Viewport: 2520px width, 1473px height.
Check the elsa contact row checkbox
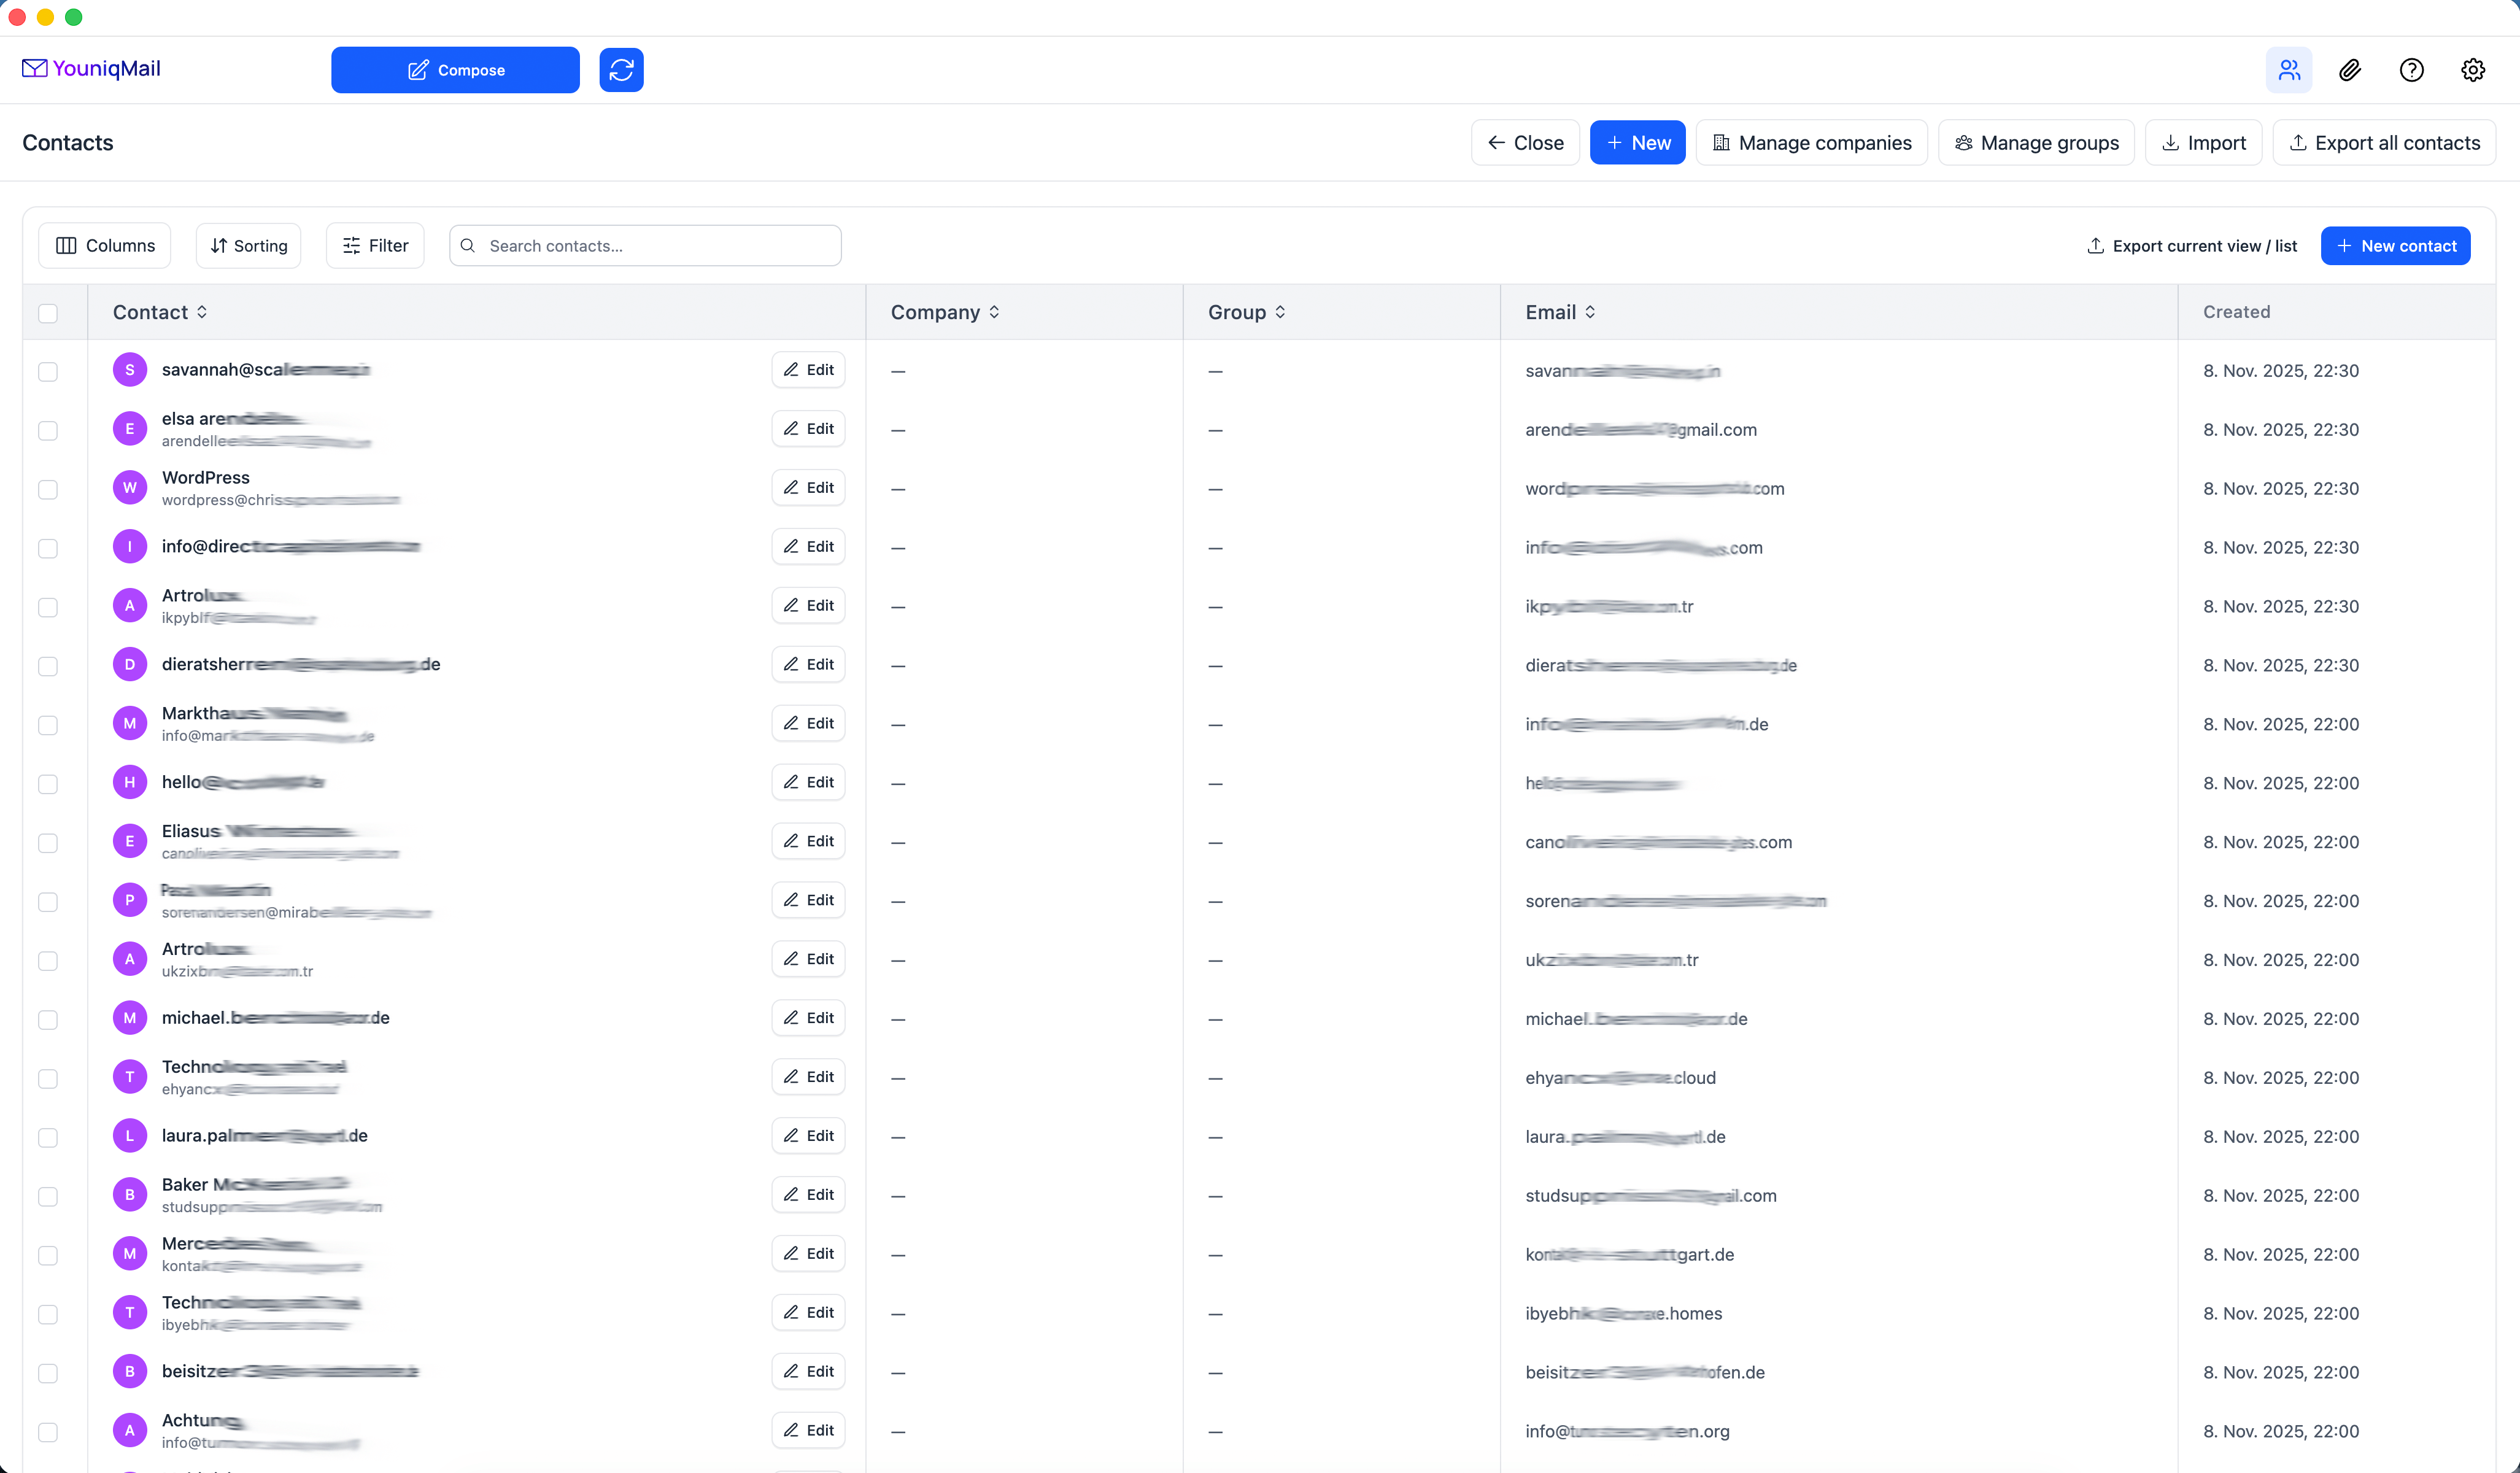48,430
